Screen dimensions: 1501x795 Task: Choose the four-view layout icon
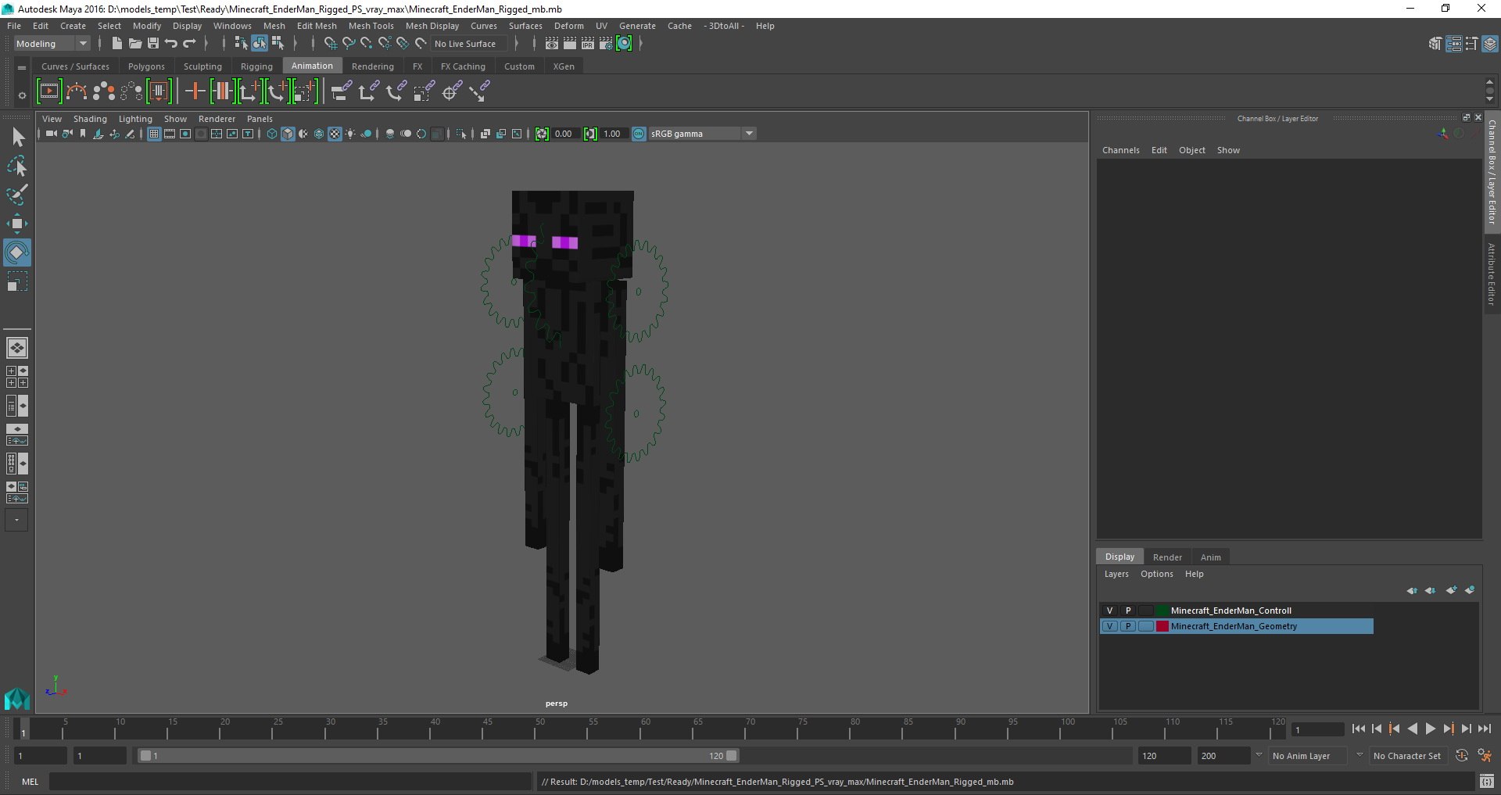(x=17, y=377)
